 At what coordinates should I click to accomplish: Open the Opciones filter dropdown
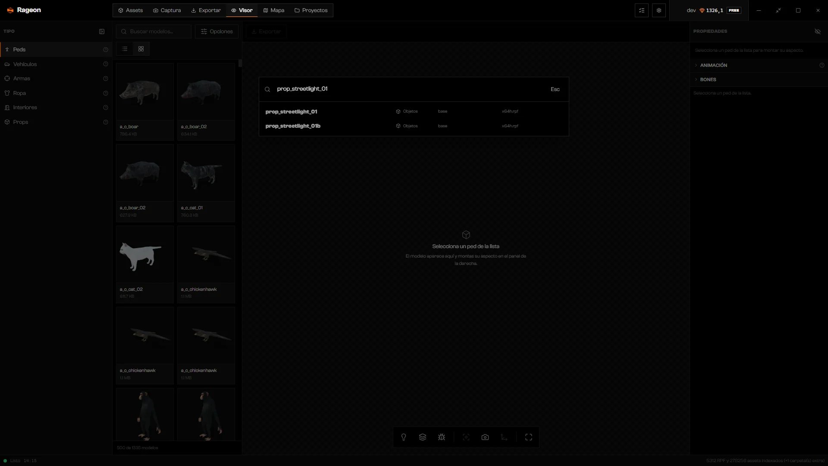click(x=216, y=31)
